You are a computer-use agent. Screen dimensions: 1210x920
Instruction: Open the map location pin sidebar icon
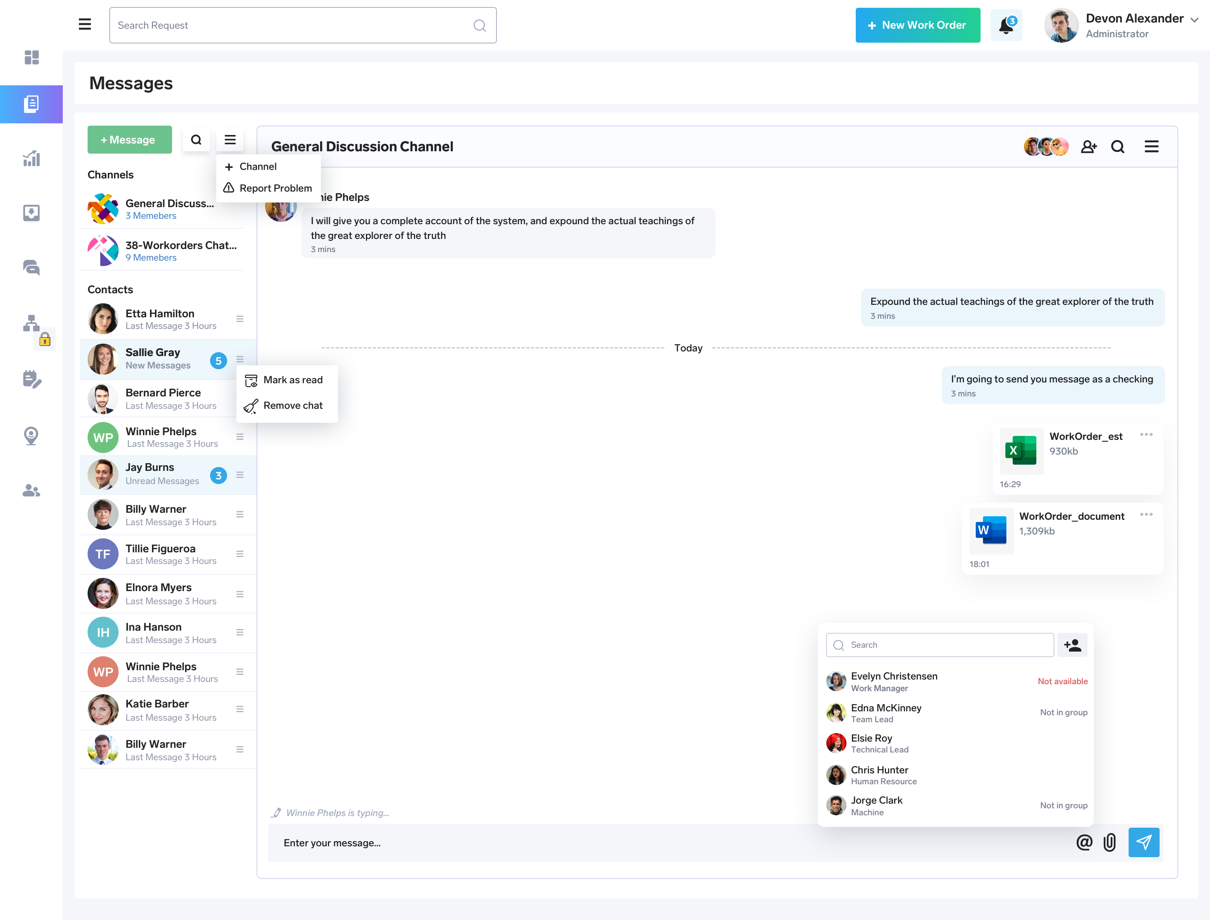click(x=31, y=436)
